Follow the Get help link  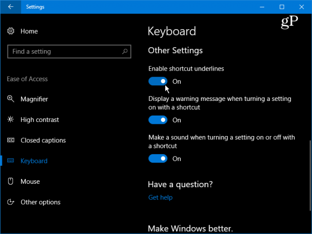click(160, 197)
